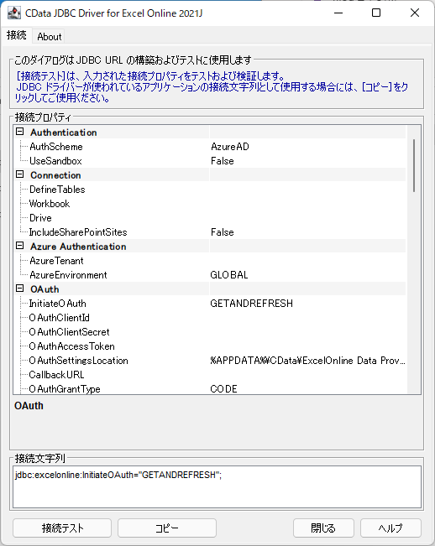
Task: Select the Drive property
Action: (40, 218)
